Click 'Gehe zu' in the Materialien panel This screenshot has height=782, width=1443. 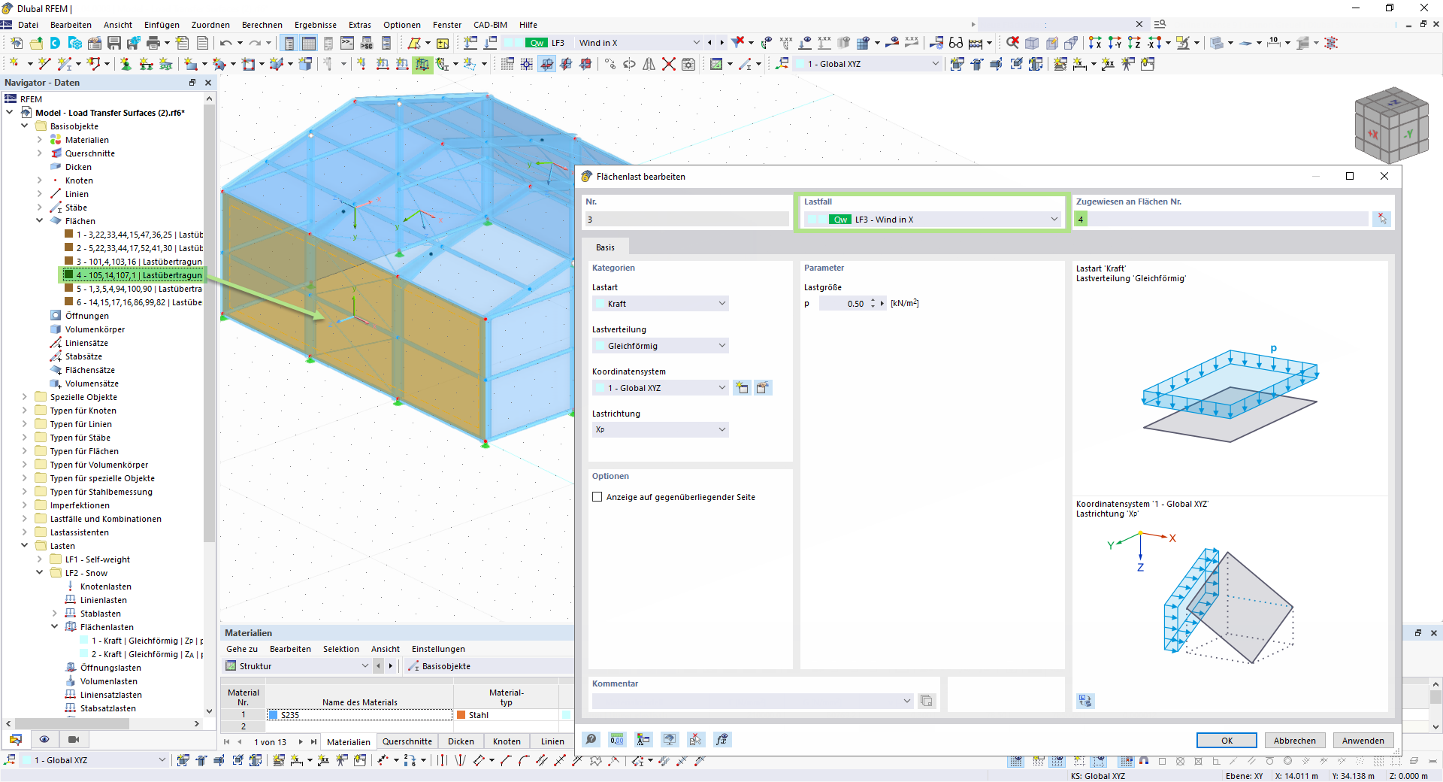coord(242,649)
